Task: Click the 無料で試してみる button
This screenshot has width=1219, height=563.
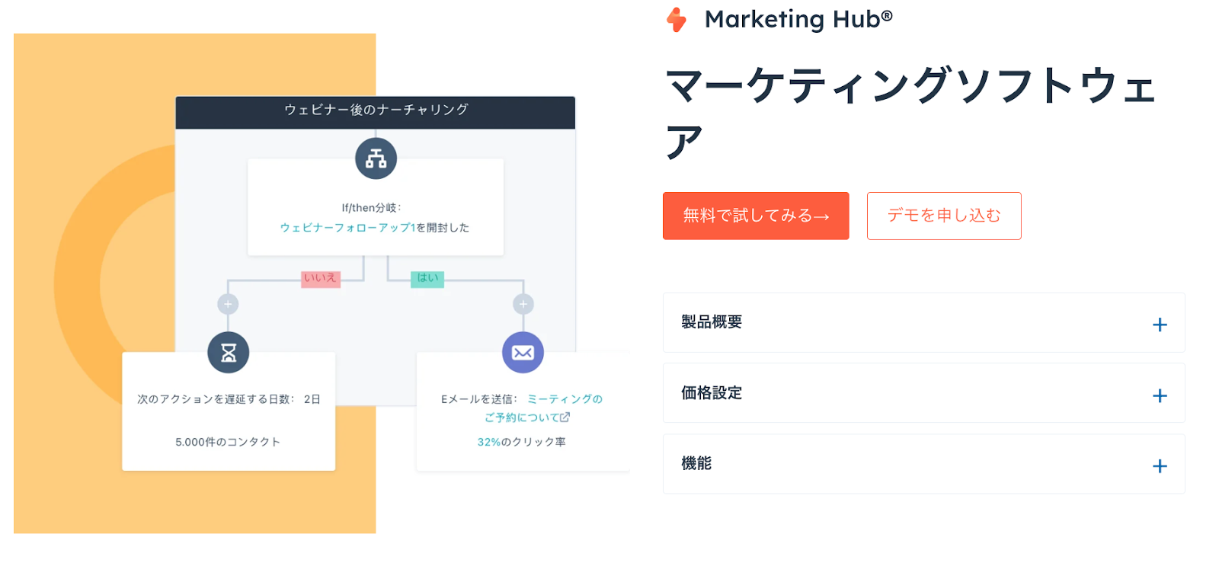Action: [756, 216]
